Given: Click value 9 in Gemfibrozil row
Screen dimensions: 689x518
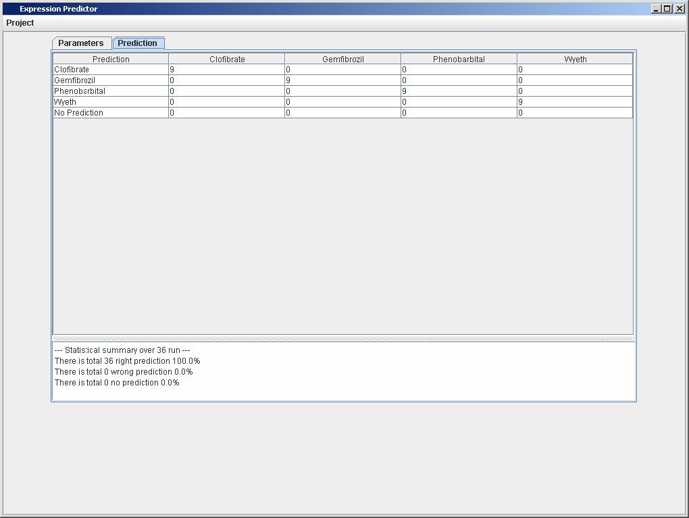Looking at the screenshot, I should [342, 80].
